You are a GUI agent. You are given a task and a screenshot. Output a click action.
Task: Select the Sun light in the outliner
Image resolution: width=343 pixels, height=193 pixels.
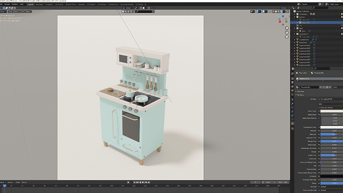(x=303, y=31)
